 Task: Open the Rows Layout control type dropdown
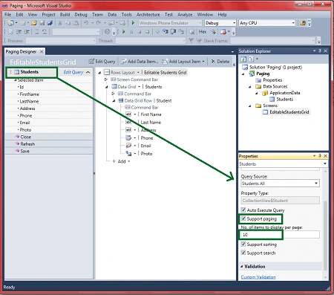click(x=138, y=72)
